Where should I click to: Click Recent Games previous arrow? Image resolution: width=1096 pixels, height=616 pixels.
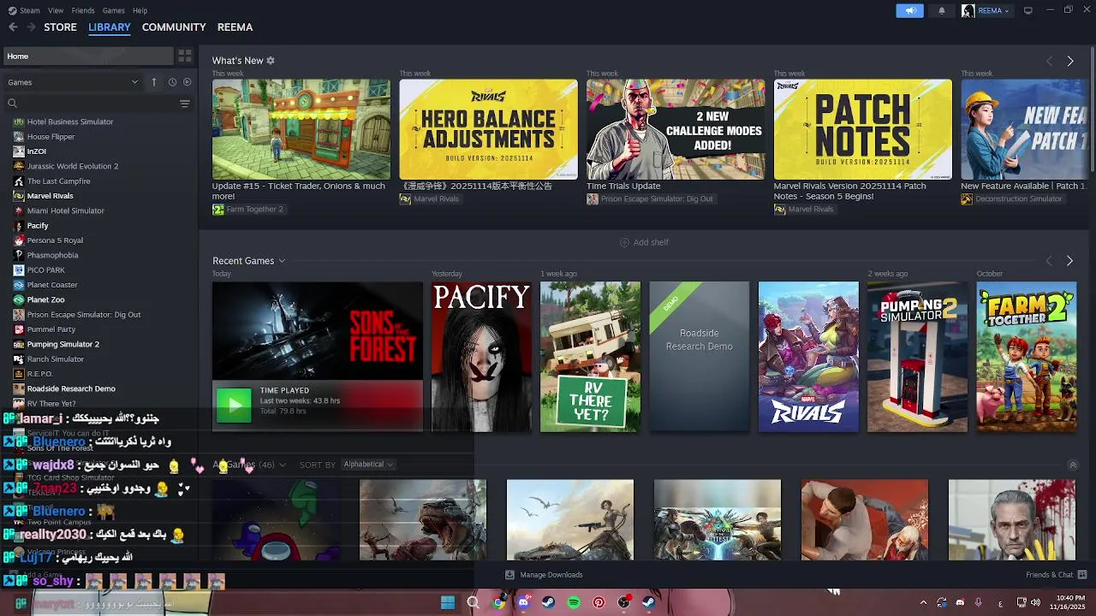point(1049,261)
